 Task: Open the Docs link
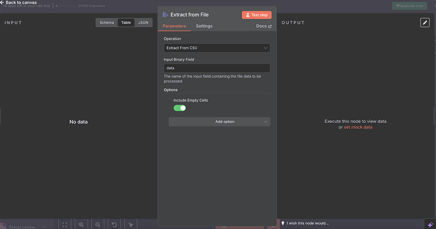263,26
